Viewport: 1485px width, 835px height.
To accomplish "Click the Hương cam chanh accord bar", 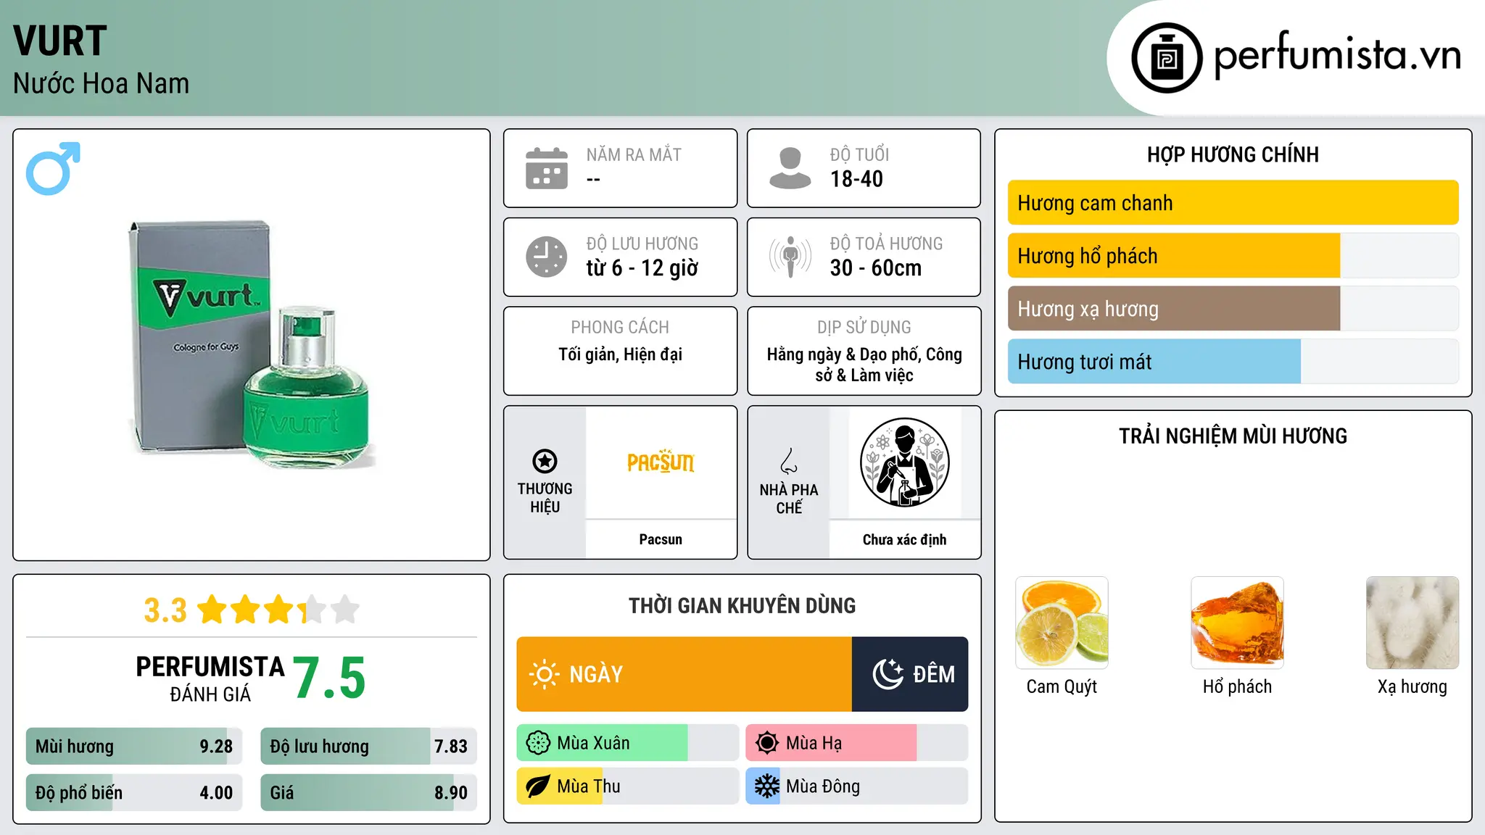I will [1233, 203].
